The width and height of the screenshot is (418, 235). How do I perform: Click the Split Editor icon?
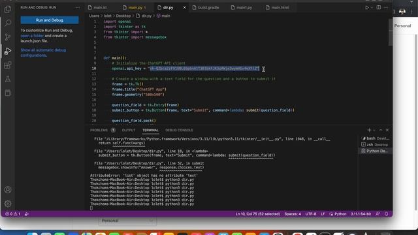379,7
